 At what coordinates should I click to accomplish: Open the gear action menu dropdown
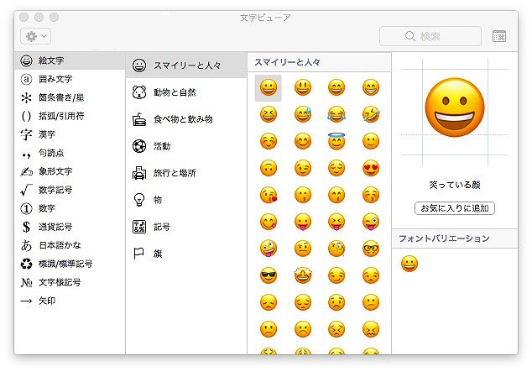[x=35, y=36]
